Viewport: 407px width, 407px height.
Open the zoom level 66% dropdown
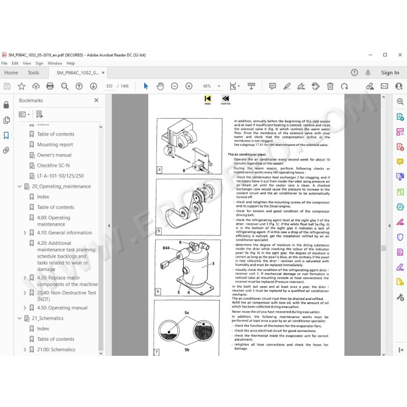click(219, 86)
